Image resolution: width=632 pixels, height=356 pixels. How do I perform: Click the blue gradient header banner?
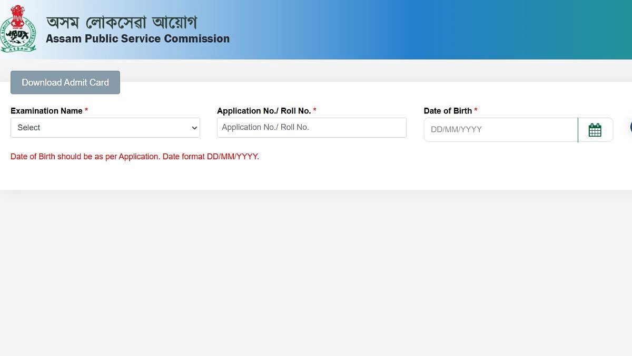click(x=421, y=29)
